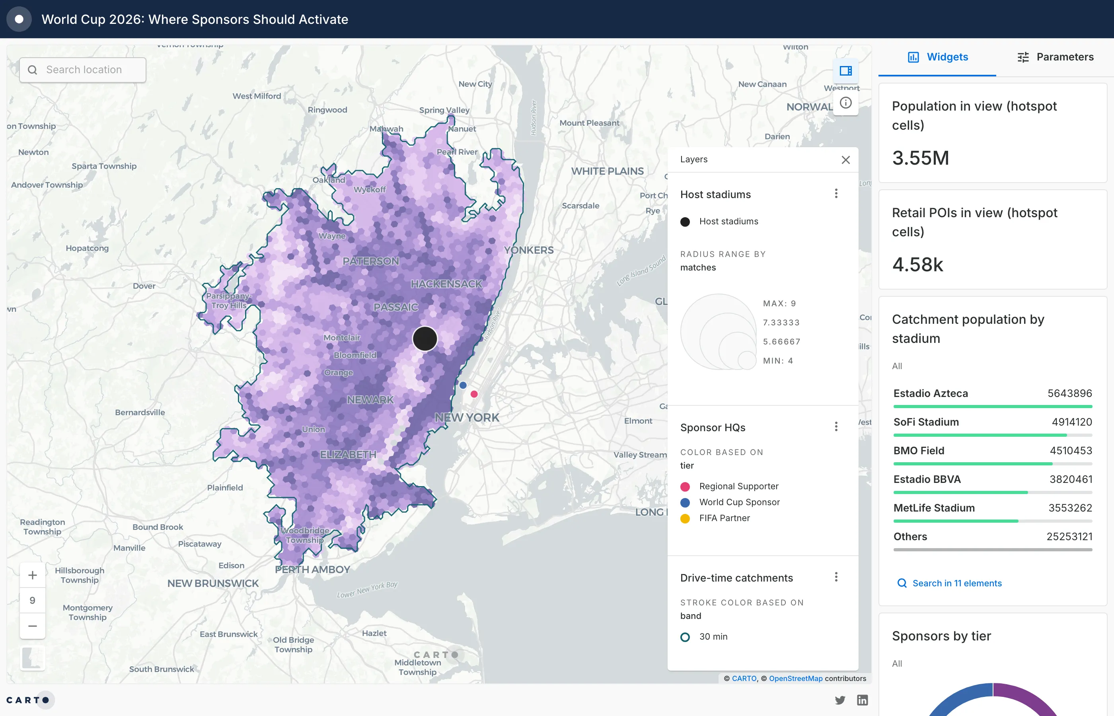Viewport: 1114px width, 716px height.
Task: Open Drive-time catchments layer options menu
Action: pos(836,577)
